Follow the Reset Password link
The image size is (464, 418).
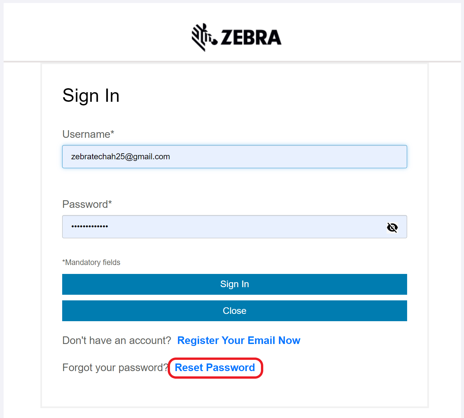point(215,367)
